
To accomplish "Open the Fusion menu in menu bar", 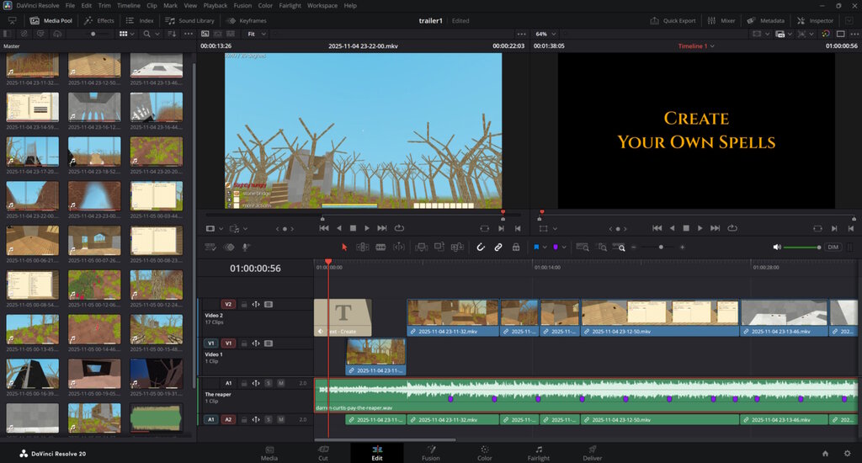I will point(242,5).
